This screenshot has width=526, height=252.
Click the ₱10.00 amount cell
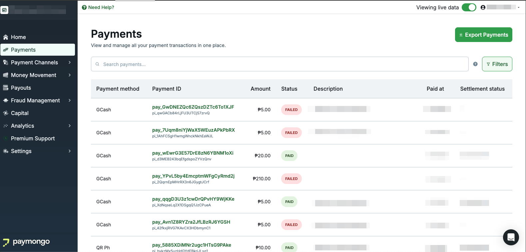263,248
